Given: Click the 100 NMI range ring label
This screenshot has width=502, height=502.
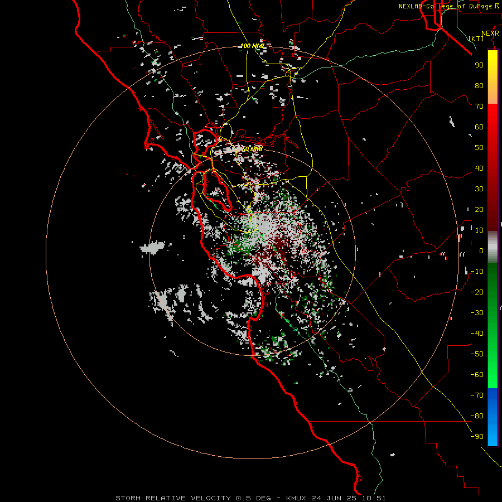Looking at the screenshot, I should [253, 46].
